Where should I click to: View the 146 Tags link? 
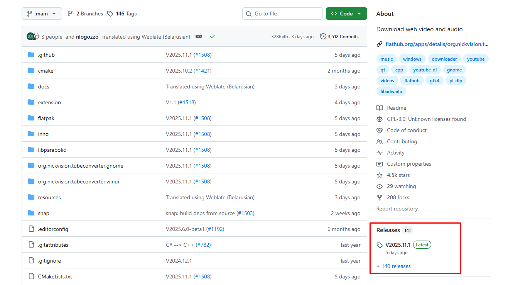122,14
